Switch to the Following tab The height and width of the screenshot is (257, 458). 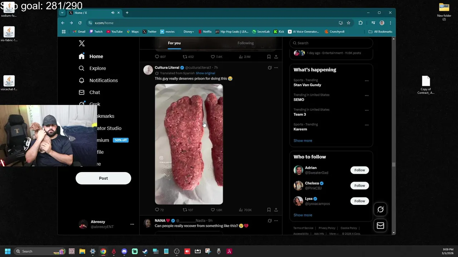pyautogui.click(x=245, y=43)
